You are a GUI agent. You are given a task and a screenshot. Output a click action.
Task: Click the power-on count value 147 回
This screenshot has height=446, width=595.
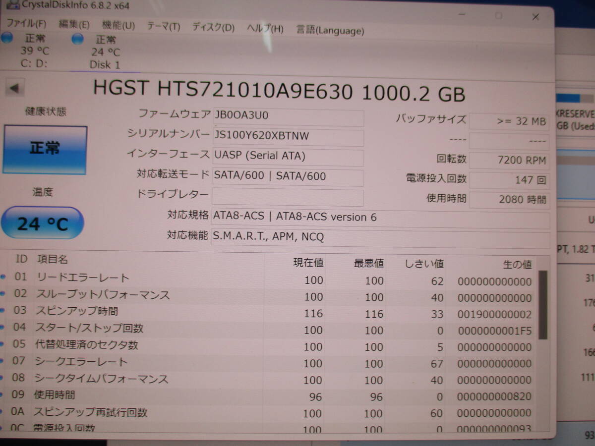tap(509, 180)
